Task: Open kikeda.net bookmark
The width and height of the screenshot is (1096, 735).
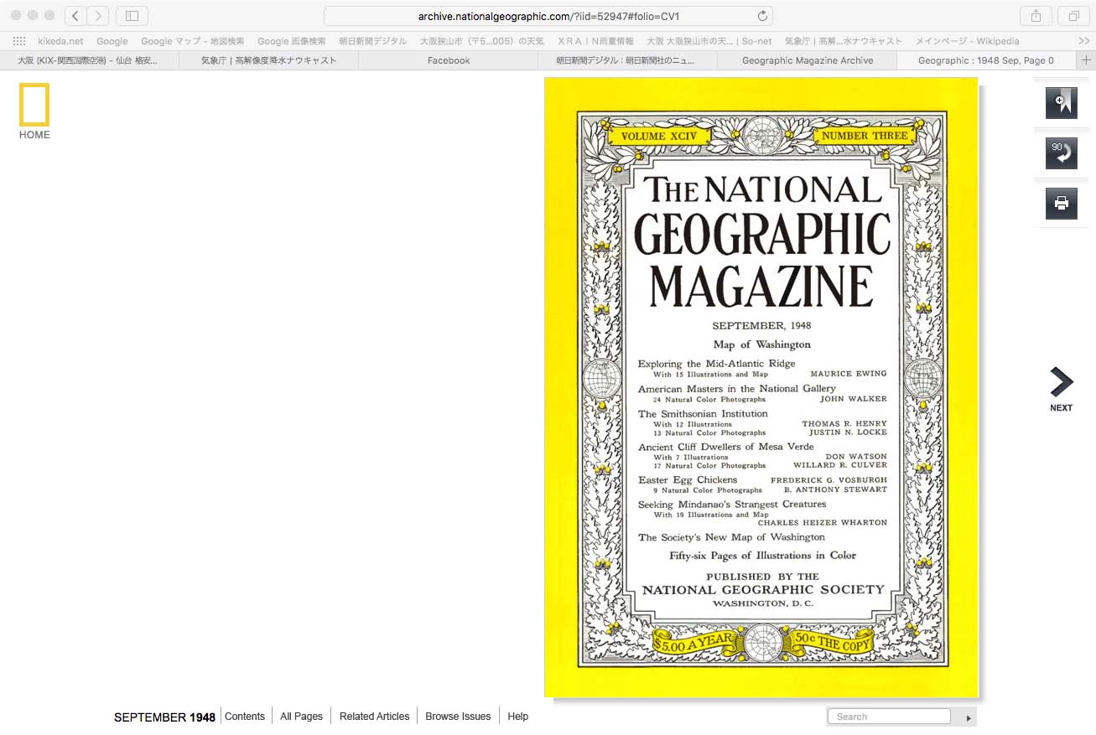Action: click(x=60, y=41)
